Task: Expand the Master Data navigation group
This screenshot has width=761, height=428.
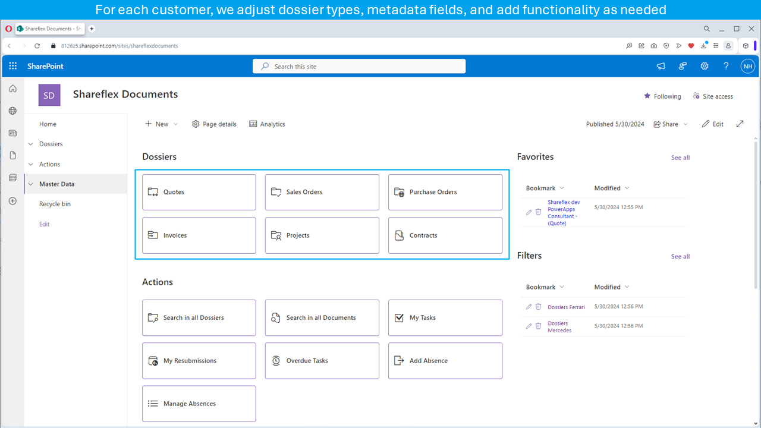Action: click(31, 184)
